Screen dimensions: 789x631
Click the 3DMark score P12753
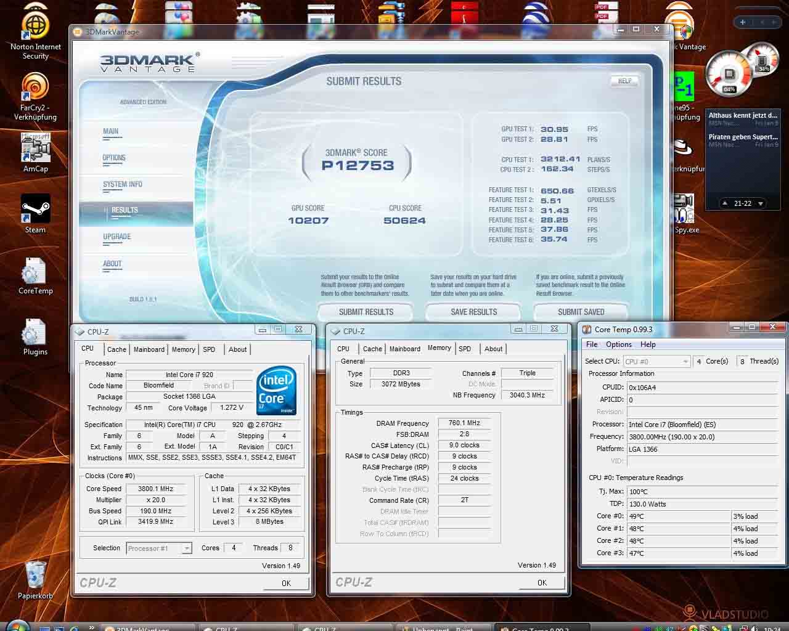pyautogui.click(x=358, y=165)
